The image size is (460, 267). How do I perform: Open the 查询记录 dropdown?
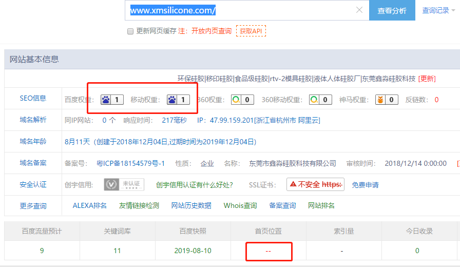438,11
